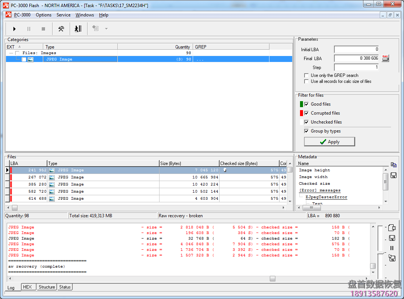404x299 pixels.
Task: Click into the Initial LBA input field
Action: [x=356, y=49]
